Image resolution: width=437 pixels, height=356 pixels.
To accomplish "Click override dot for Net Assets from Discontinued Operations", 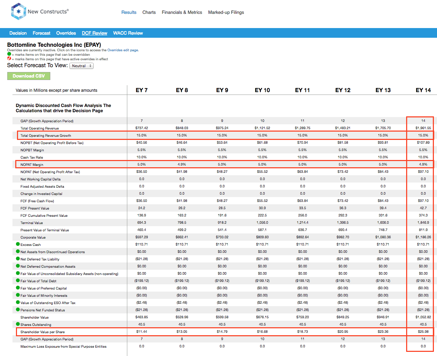I will (18, 251).
